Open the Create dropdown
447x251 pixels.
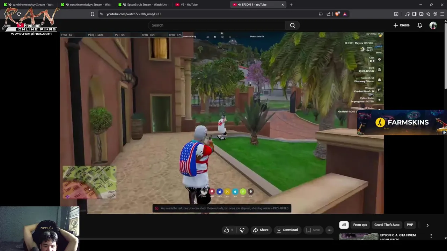coord(402,25)
